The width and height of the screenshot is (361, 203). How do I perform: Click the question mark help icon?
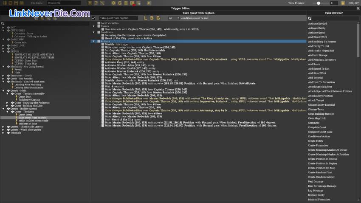96,3
